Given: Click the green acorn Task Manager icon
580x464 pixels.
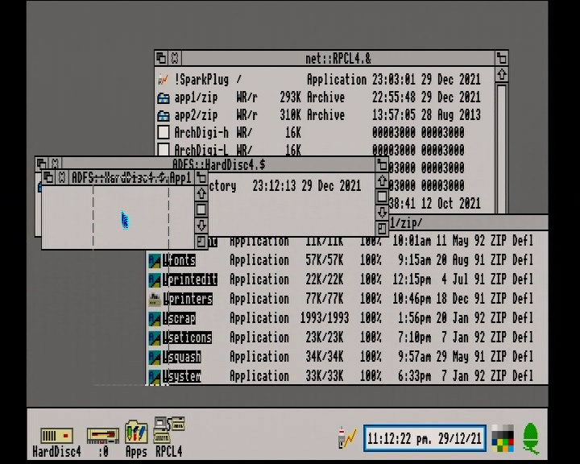Looking at the screenshot, I should tap(531, 438).
